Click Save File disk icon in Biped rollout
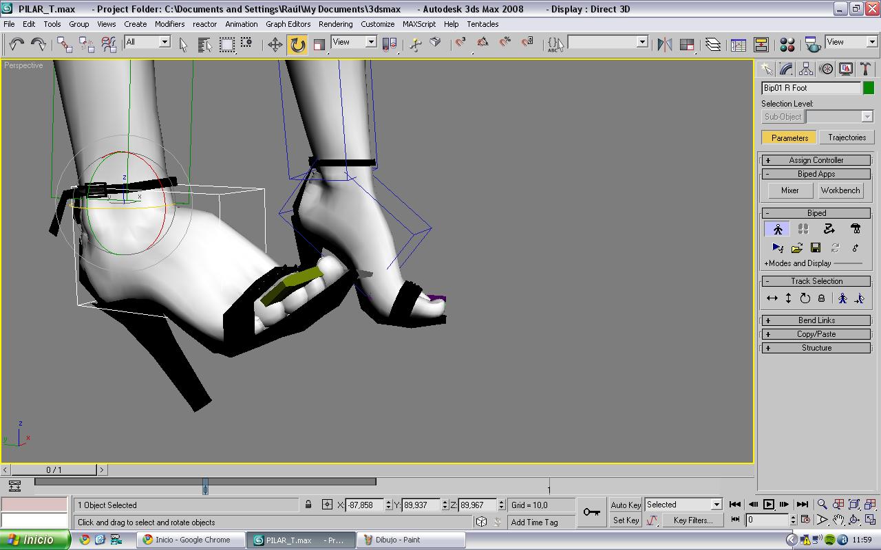The image size is (881, 550). (816, 247)
